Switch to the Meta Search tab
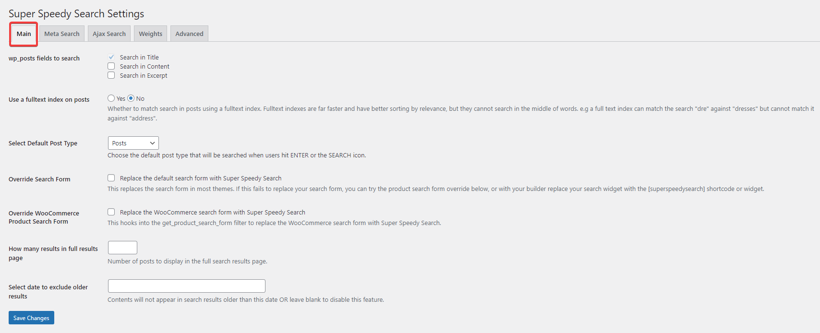Image resolution: width=820 pixels, height=333 pixels. (61, 33)
